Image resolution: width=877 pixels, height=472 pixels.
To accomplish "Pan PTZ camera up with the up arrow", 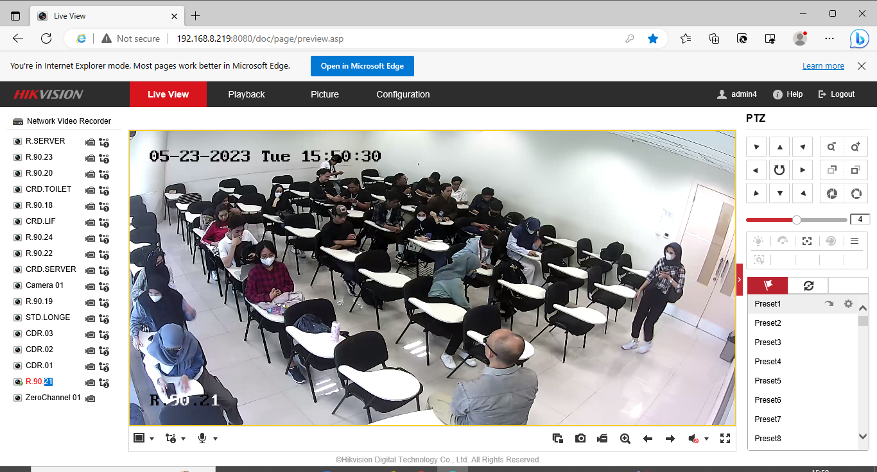I will pyautogui.click(x=779, y=147).
